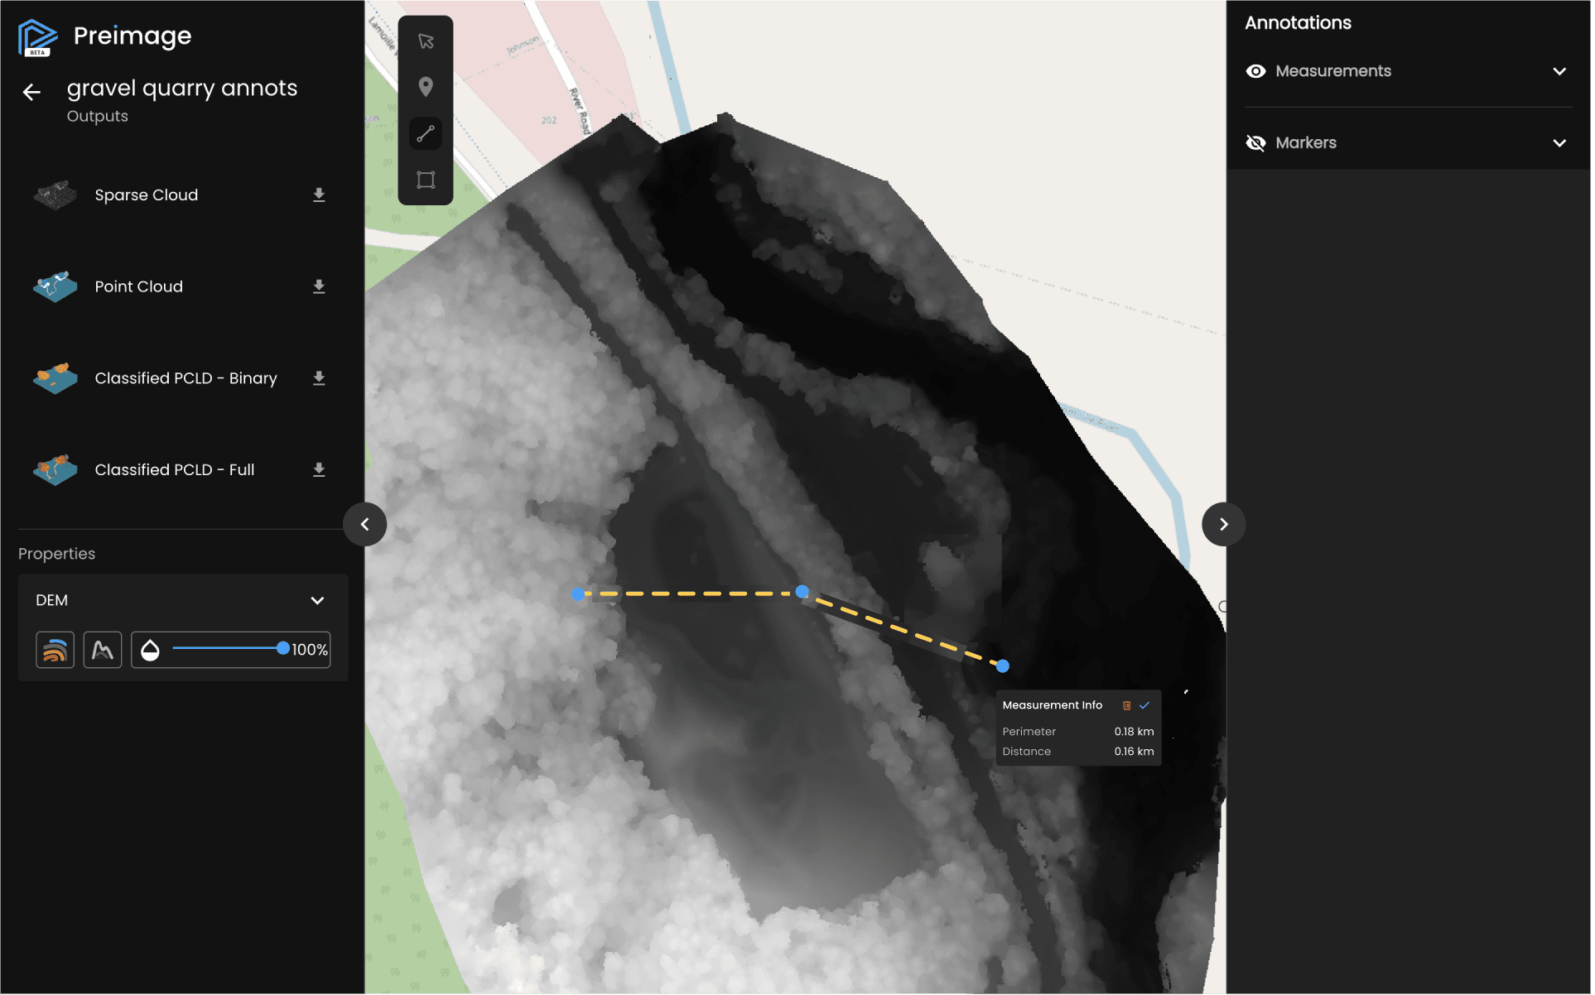Download Classified PCLD - Full file

click(319, 470)
